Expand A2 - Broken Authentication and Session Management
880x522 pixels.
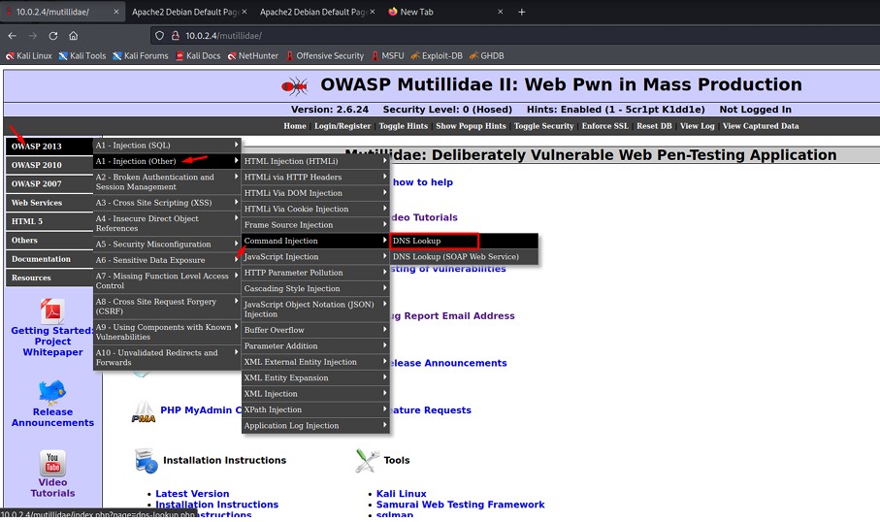coord(167,181)
